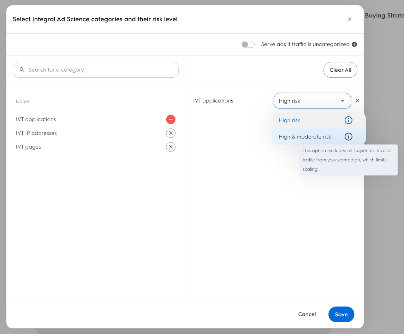The image size is (404, 334).
Task: Cancel the category selection dialog
Action: [x=307, y=314]
